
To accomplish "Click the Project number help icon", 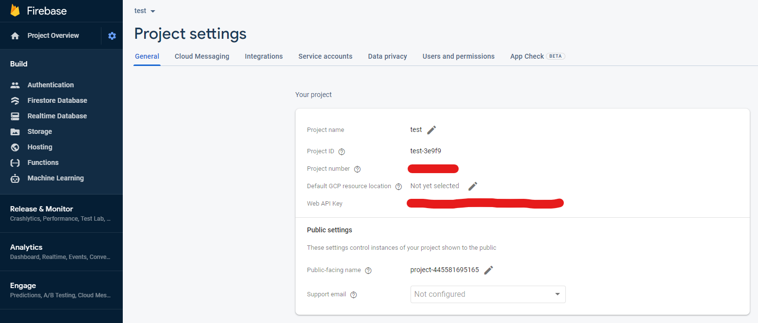I will coord(358,169).
